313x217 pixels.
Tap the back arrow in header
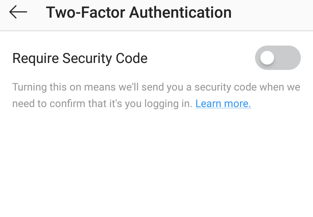click(x=18, y=12)
